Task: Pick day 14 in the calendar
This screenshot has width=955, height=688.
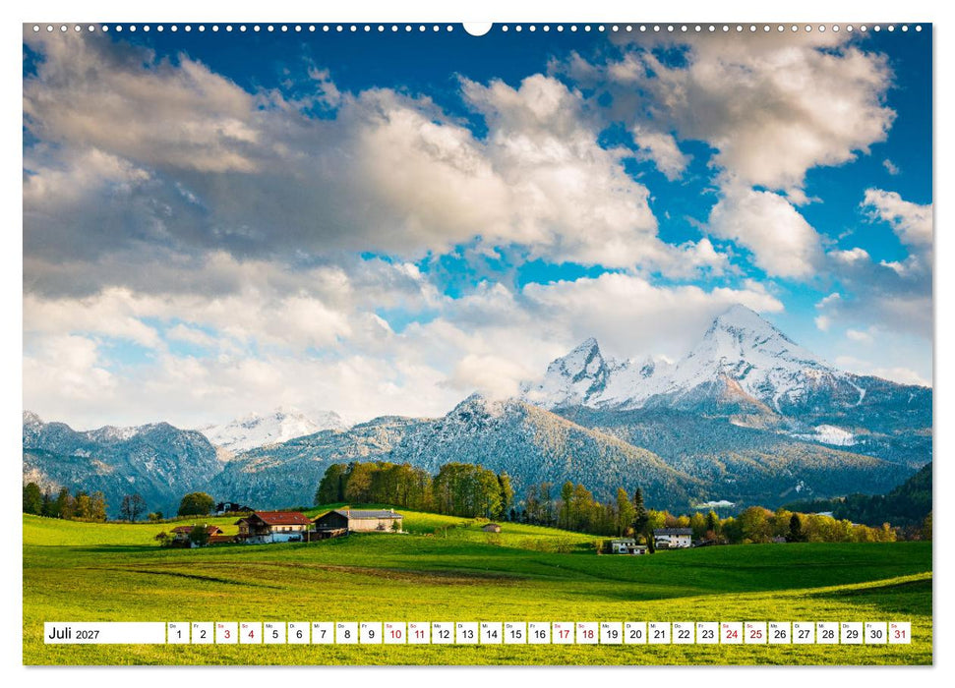Action: click(491, 633)
